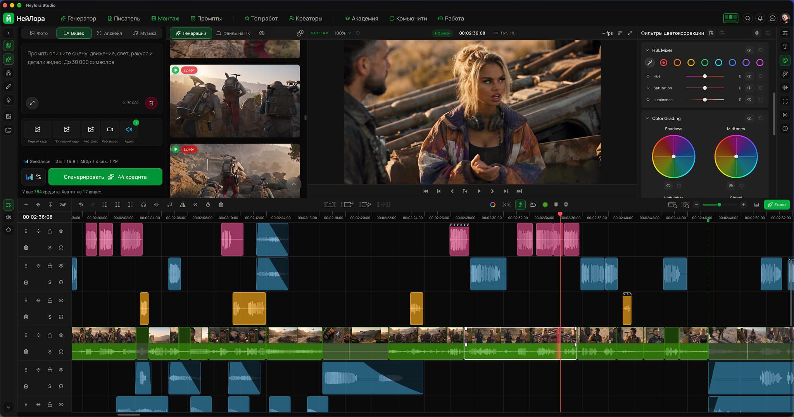Click fullscreen preview expand icon
Image resolution: width=794 pixels, height=417 pixels.
coord(630,33)
